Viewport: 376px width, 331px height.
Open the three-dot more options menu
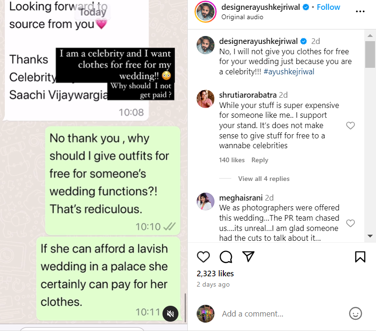359,11
